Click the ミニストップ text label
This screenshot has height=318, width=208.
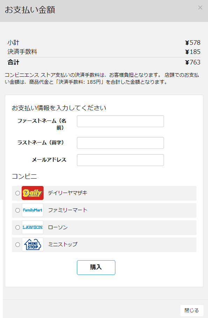tap(63, 244)
